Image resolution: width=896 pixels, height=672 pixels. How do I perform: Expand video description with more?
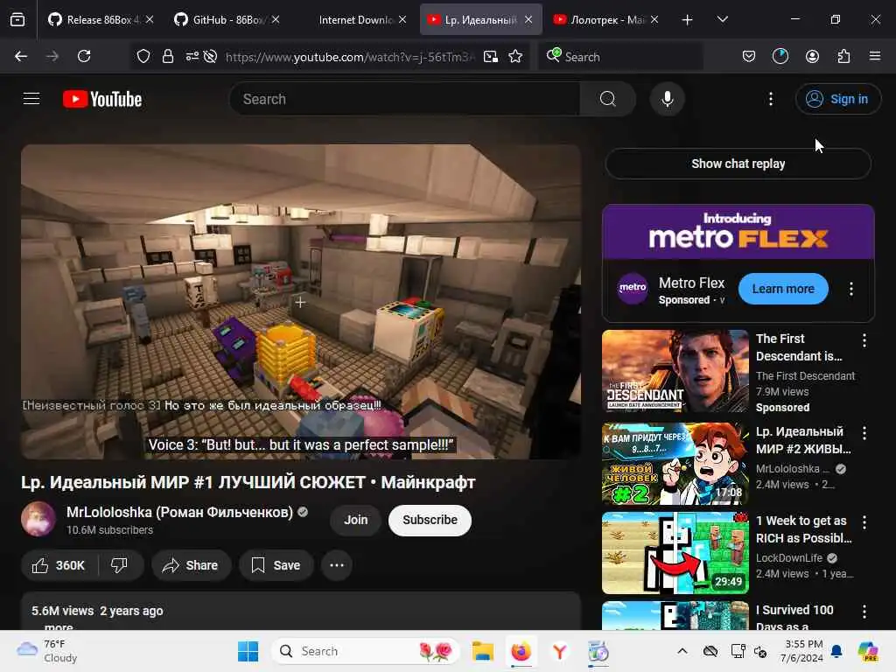(59, 626)
